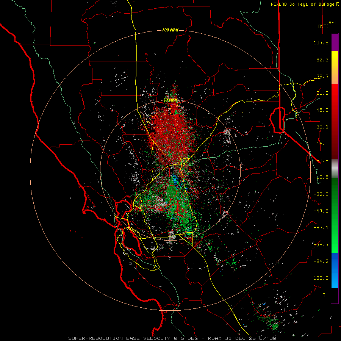
Task: Select the -109.8 velocity scale value
Action: (x=319, y=278)
